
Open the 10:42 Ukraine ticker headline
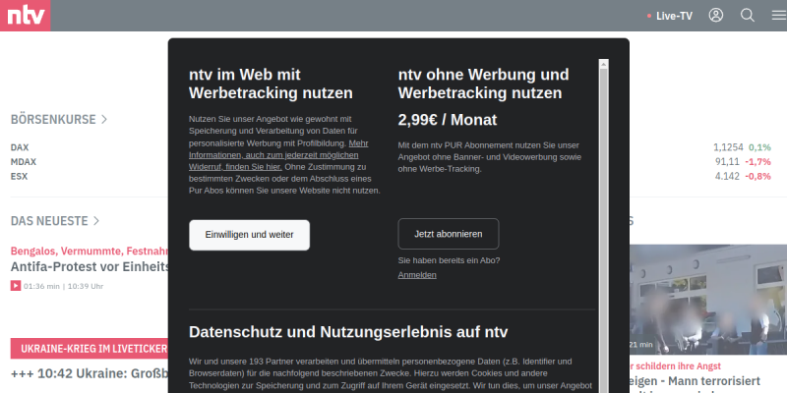coord(90,374)
